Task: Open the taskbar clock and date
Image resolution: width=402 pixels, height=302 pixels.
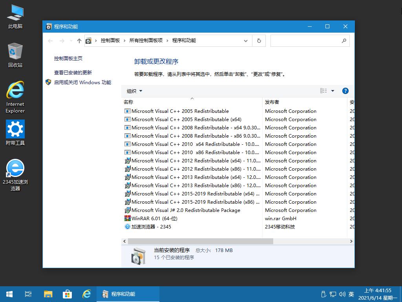Action: point(378,294)
